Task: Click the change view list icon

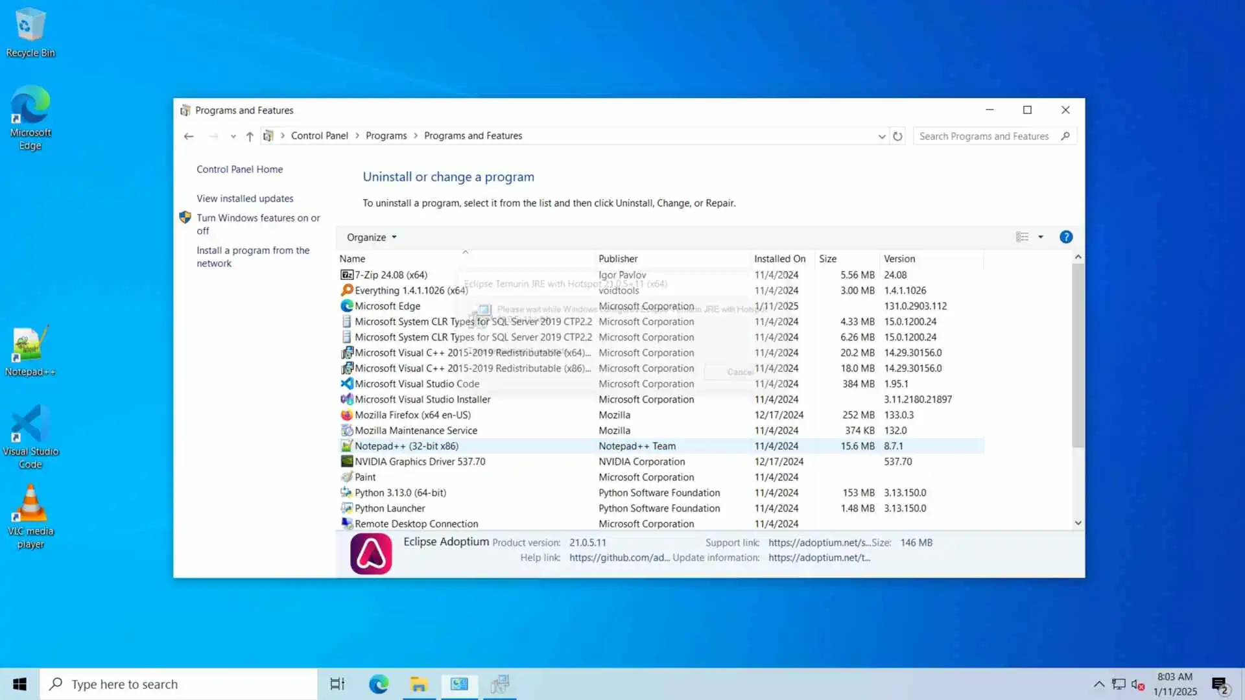Action: point(1023,237)
